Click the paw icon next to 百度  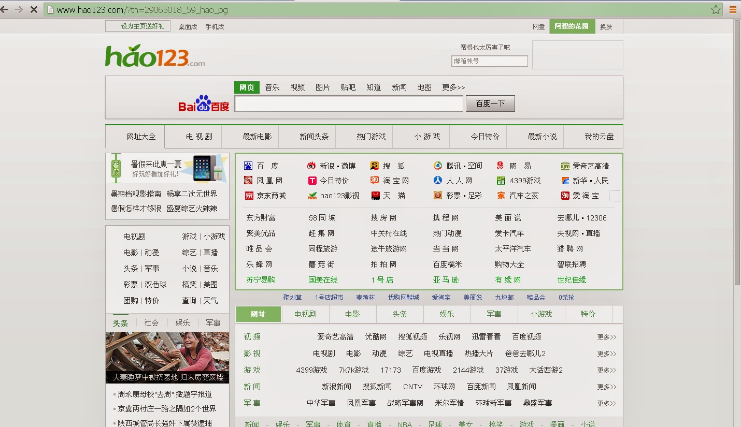248,166
